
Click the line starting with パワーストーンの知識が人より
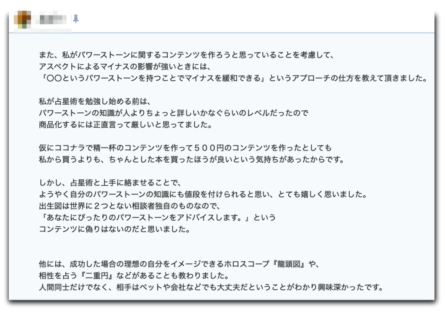point(174,113)
